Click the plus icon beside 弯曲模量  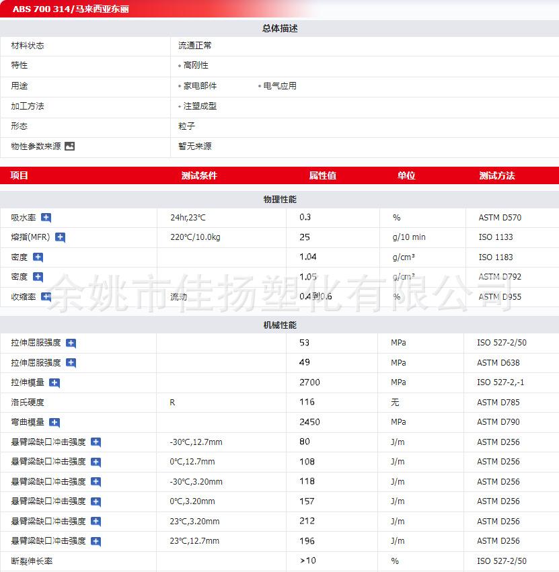coord(54,423)
